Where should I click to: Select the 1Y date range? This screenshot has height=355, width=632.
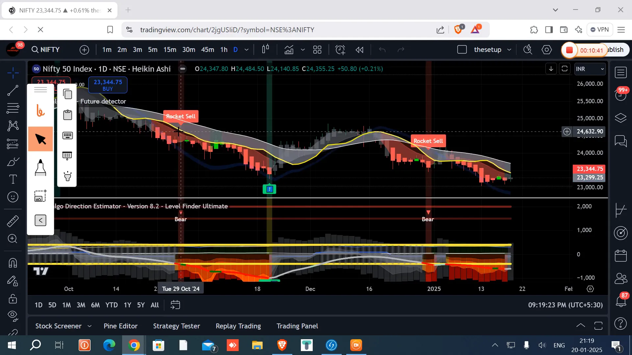[128, 305]
